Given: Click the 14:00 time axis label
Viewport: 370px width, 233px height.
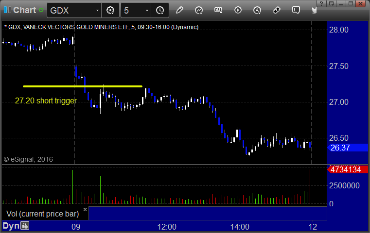Looking at the screenshot, I should (x=240, y=227).
